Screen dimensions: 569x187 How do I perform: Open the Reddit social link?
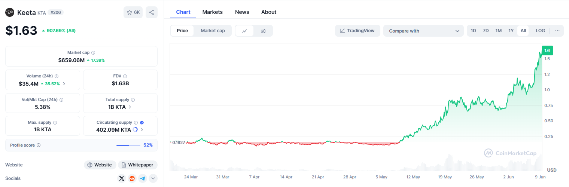click(x=132, y=178)
